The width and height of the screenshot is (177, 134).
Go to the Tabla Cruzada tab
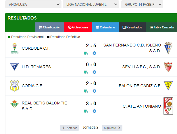pos(161,27)
